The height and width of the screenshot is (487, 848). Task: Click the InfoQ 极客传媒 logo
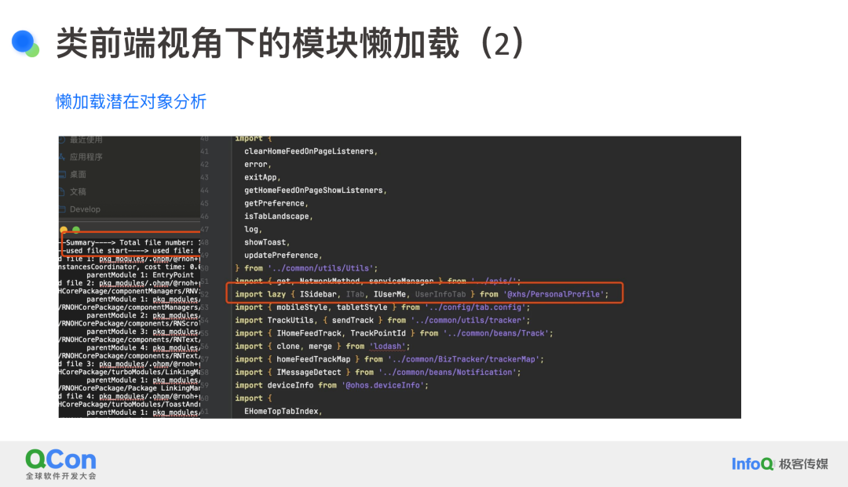tap(780, 463)
